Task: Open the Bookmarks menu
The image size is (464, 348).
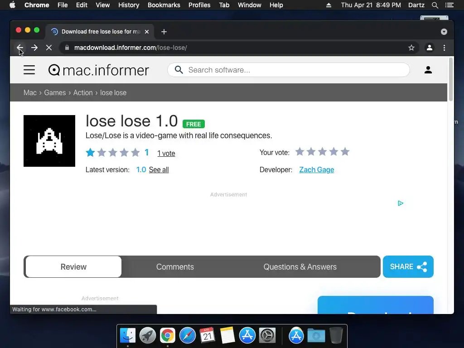Action: tap(164, 5)
